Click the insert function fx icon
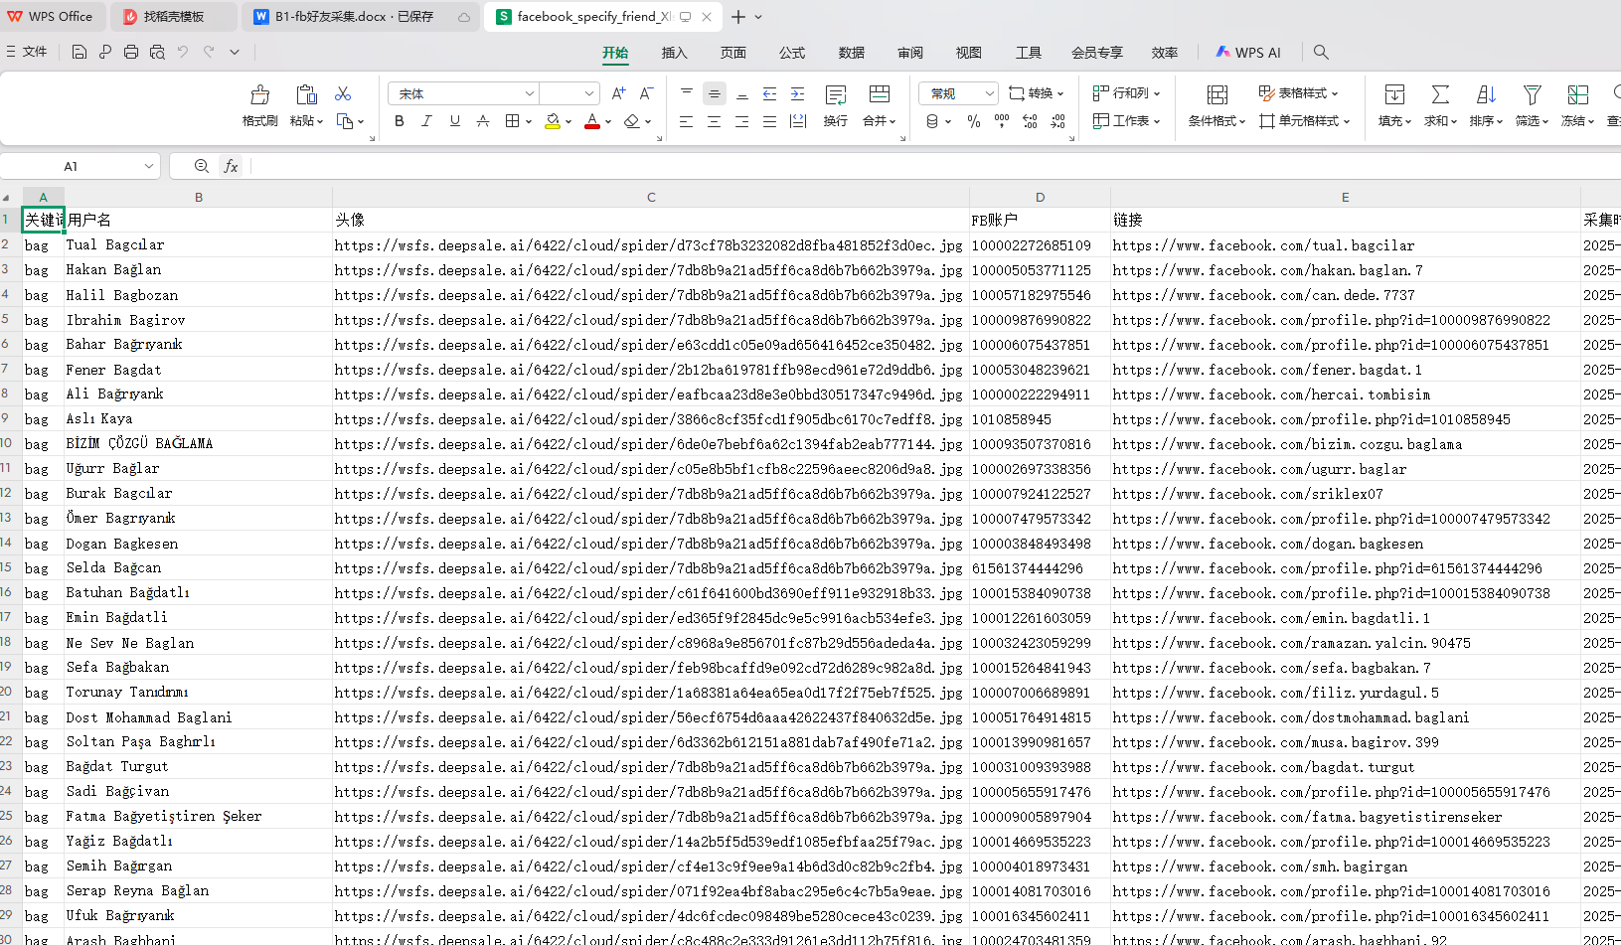The width and height of the screenshot is (1621, 945). 231,166
